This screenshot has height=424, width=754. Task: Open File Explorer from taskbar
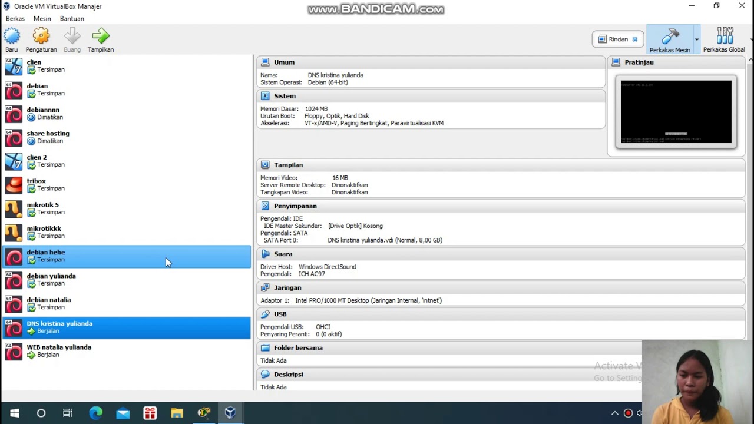(x=177, y=413)
